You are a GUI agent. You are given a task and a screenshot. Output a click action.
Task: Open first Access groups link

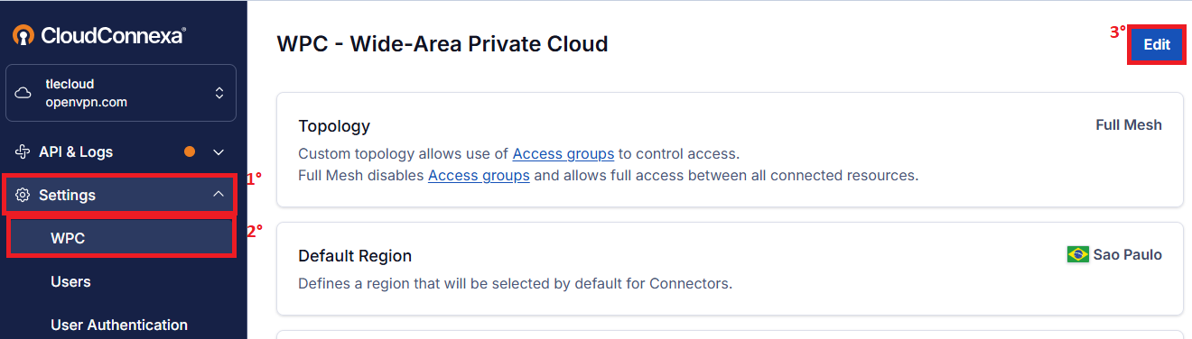(x=563, y=153)
